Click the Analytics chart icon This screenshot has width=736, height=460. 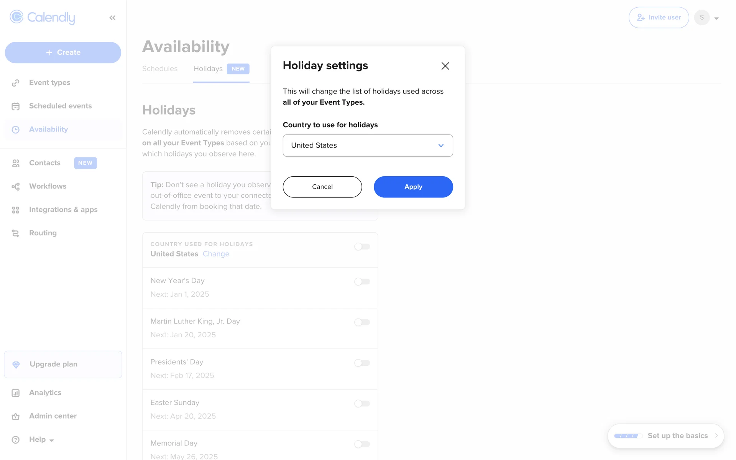pyautogui.click(x=16, y=393)
